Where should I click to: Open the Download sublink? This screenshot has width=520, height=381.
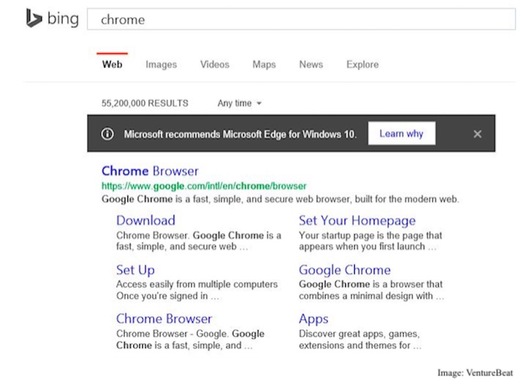pos(146,221)
